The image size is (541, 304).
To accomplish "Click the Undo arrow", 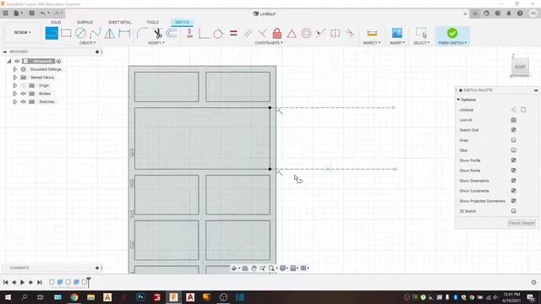I will 42,14.
